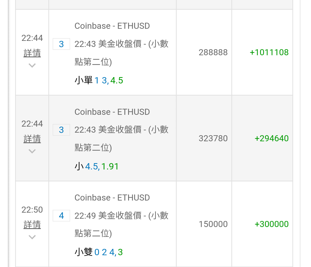Click the bet text 小單 1 3, 4.5
311x267 pixels.
point(99,81)
